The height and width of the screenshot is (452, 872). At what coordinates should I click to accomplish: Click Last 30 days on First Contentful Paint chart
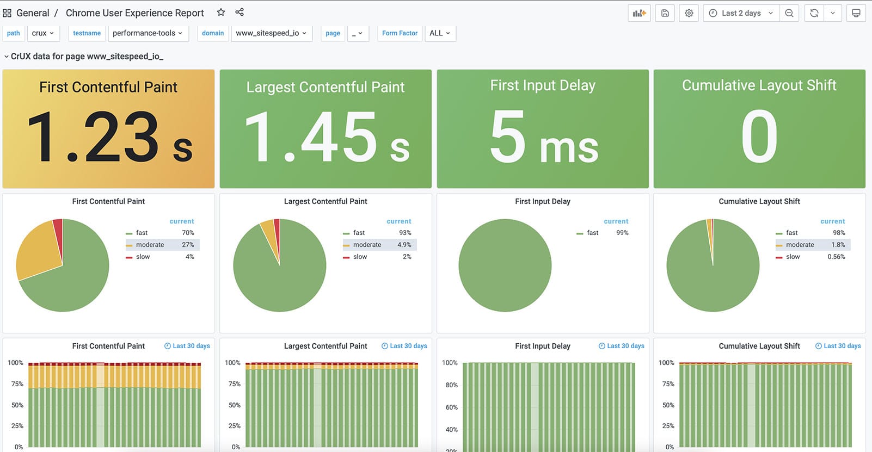[x=187, y=346]
